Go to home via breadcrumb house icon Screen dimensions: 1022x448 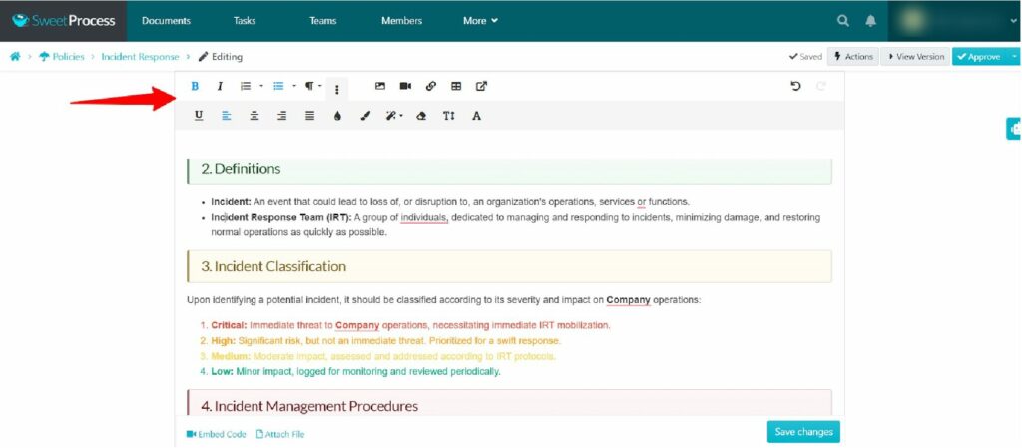[15, 57]
